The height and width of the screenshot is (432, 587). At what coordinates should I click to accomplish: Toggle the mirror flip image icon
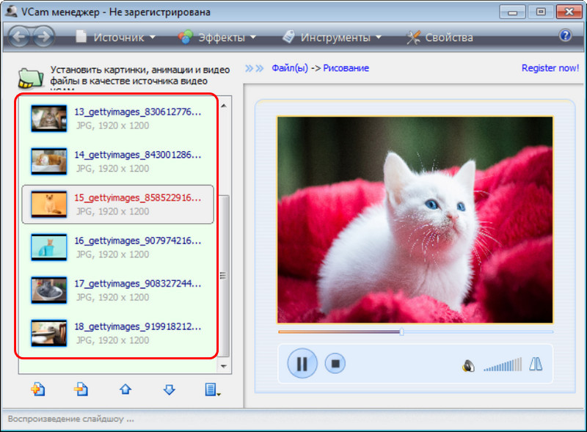point(536,364)
